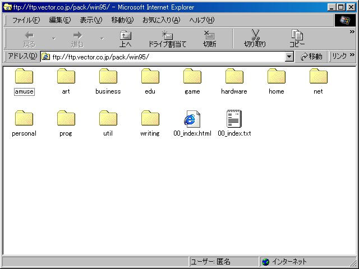The height and width of the screenshot is (269, 359).
Task: Expand the リンク links bar chevron
Action: click(352, 55)
